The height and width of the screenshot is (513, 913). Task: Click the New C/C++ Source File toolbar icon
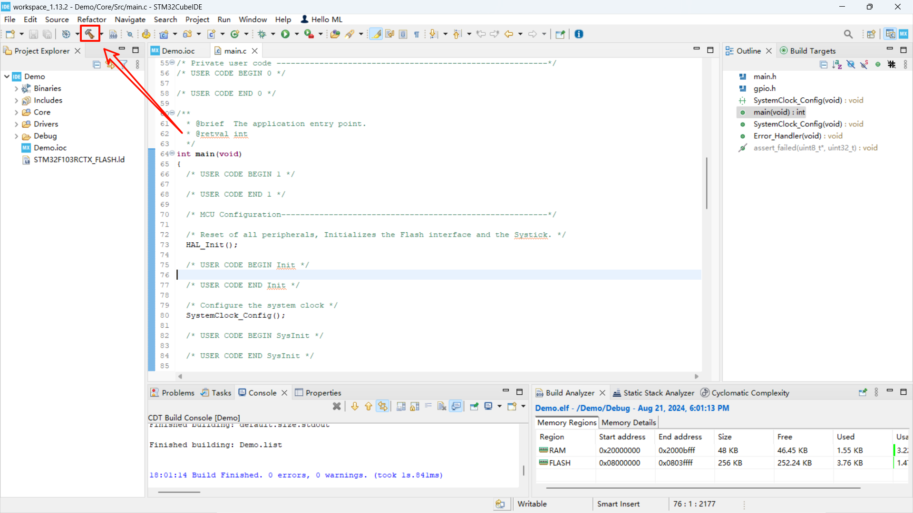click(x=212, y=34)
